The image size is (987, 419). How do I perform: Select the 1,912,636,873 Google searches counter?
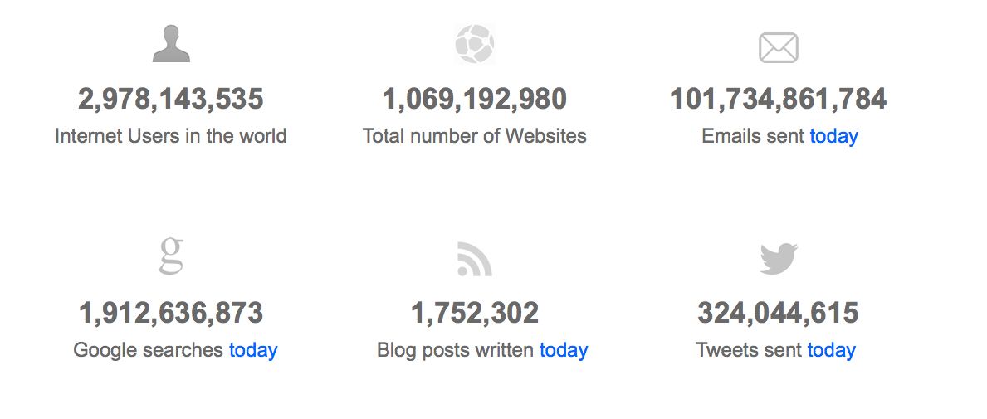point(170,314)
